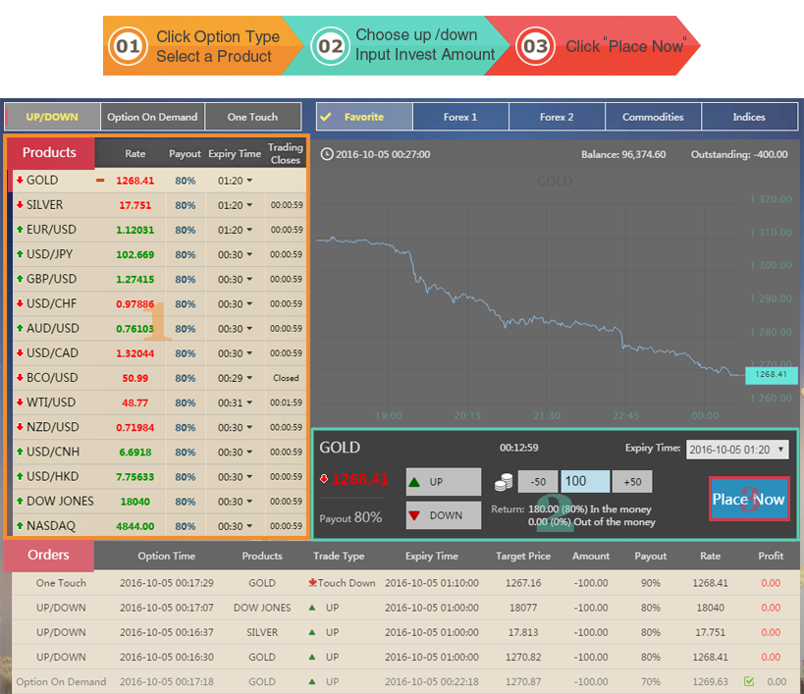
Task: Click target price 18077 in DOW JONES order
Action: 523,608
